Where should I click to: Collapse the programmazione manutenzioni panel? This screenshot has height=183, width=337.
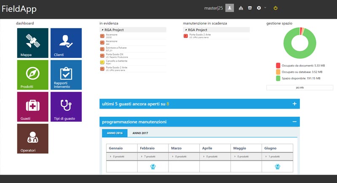(294, 122)
